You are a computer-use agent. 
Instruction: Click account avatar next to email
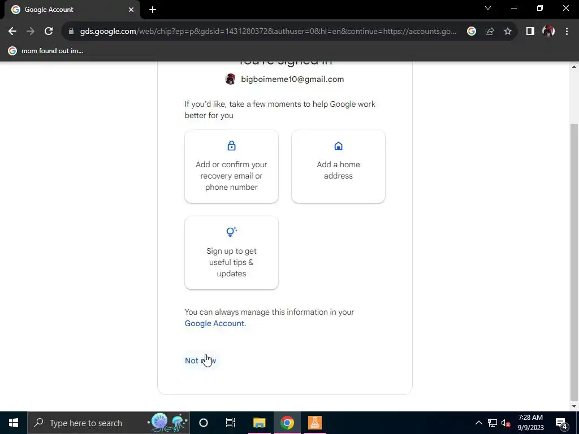[231, 79]
